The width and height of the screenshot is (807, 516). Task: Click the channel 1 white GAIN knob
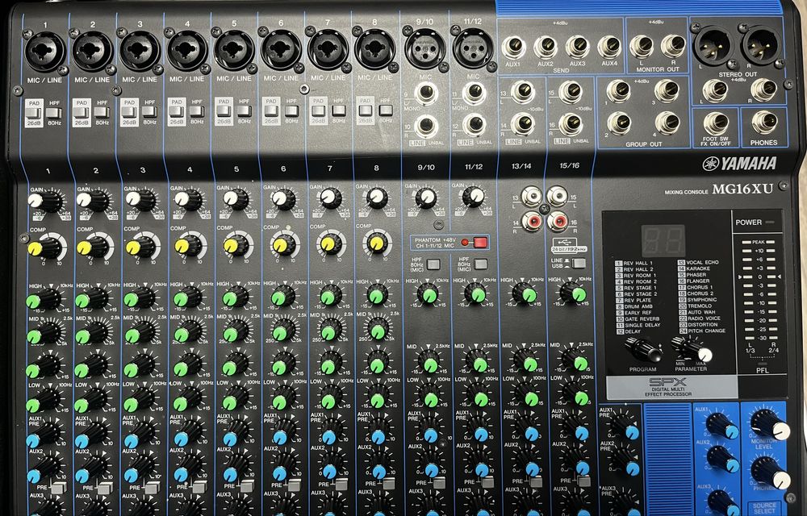point(44,200)
